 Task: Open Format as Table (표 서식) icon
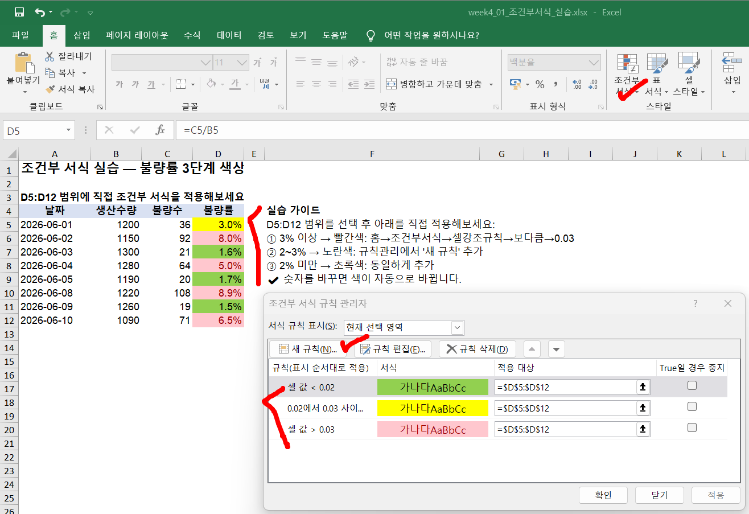point(657,64)
